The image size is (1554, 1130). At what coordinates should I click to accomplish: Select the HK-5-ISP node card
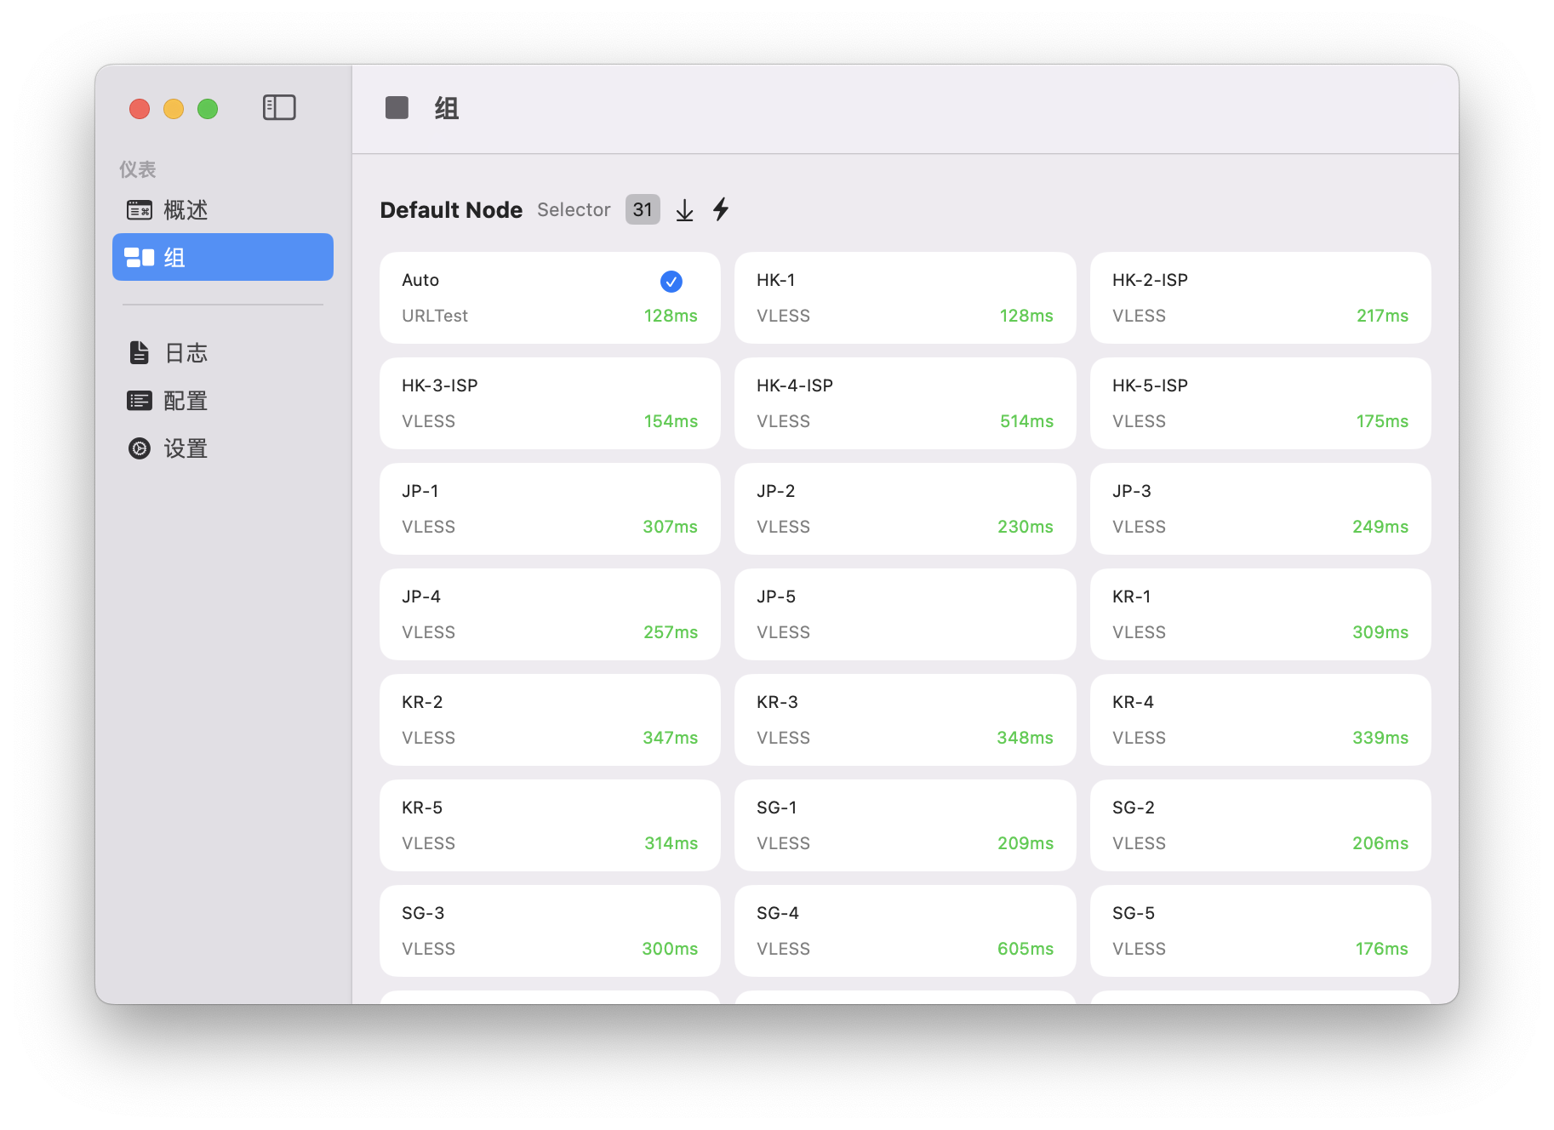pyautogui.click(x=1260, y=403)
